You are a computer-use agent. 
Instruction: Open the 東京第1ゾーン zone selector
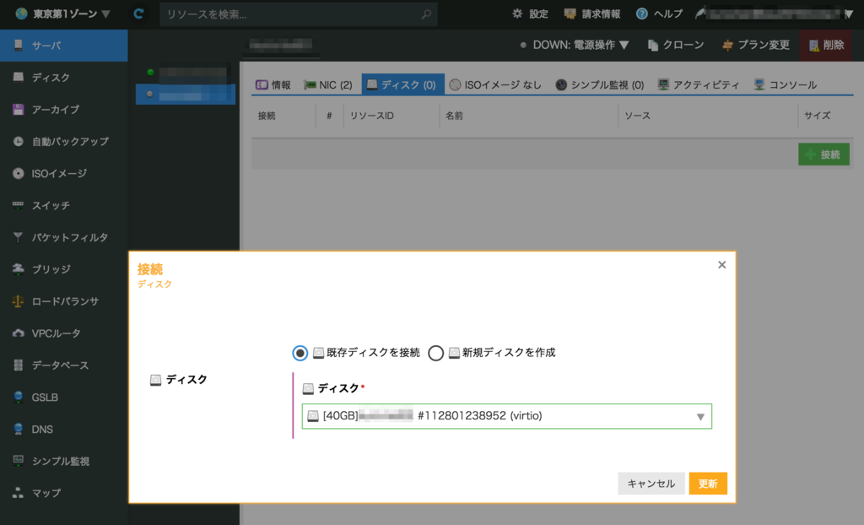(63, 14)
